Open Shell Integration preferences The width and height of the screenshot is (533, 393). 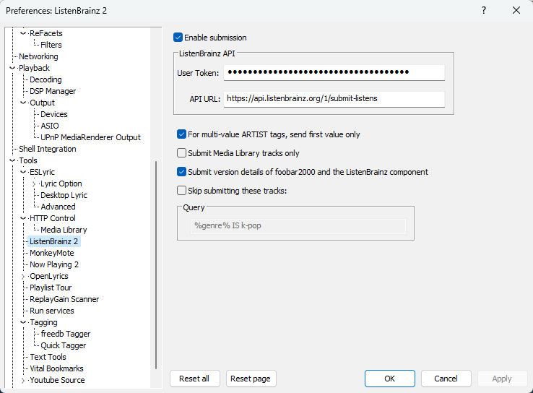pyautogui.click(x=47, y=149)
